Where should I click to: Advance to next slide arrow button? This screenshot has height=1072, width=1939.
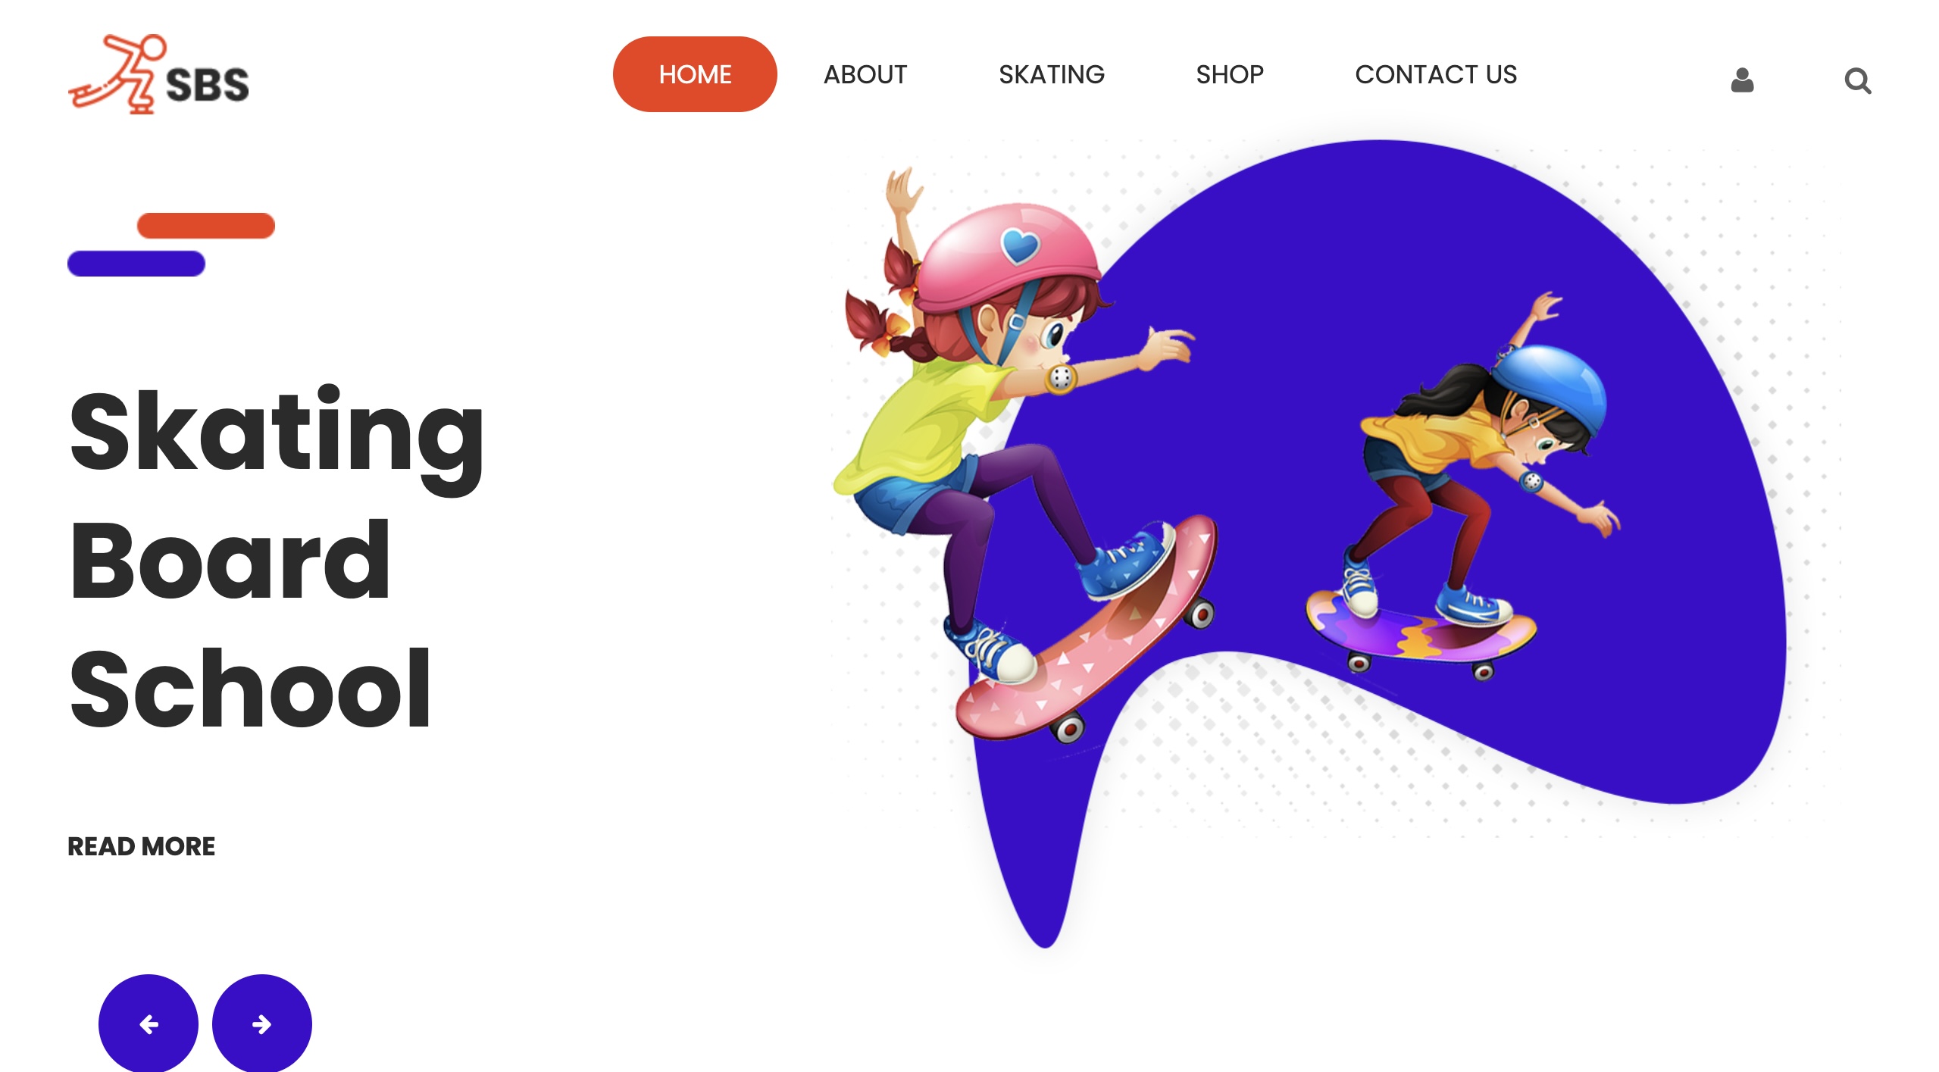click(262, 1024)
